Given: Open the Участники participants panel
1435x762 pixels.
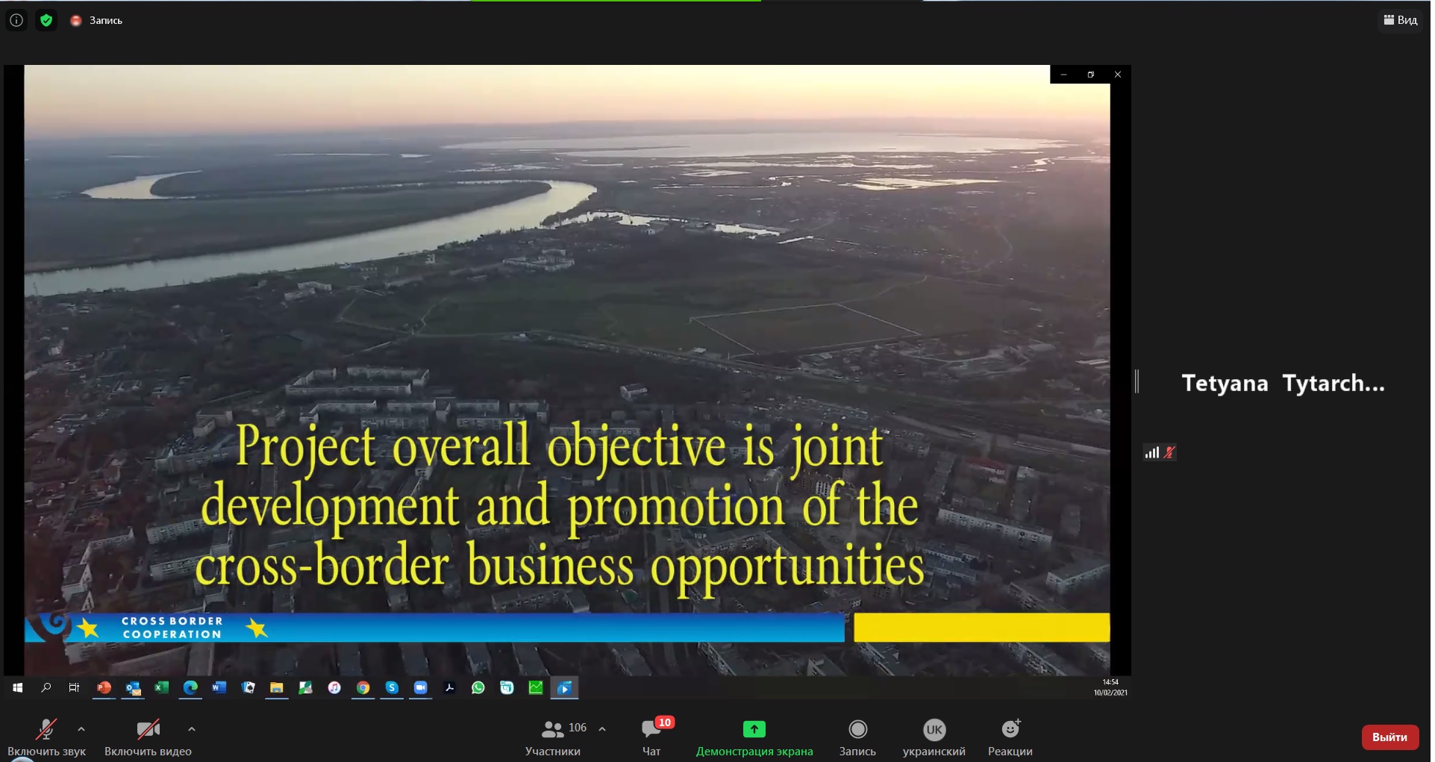Looking at the screenshot, I should [553, 737].
